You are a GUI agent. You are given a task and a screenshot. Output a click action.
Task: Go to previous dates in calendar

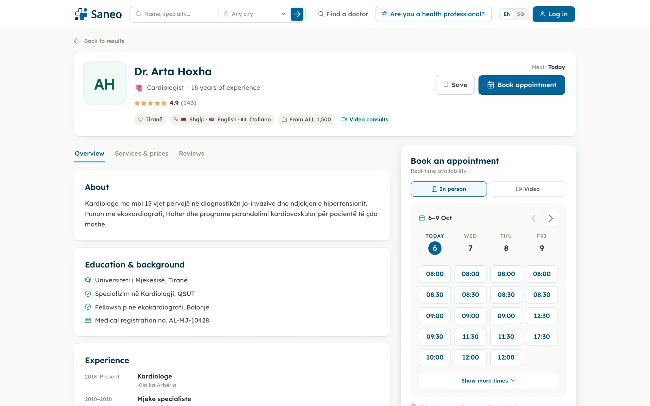533,218
